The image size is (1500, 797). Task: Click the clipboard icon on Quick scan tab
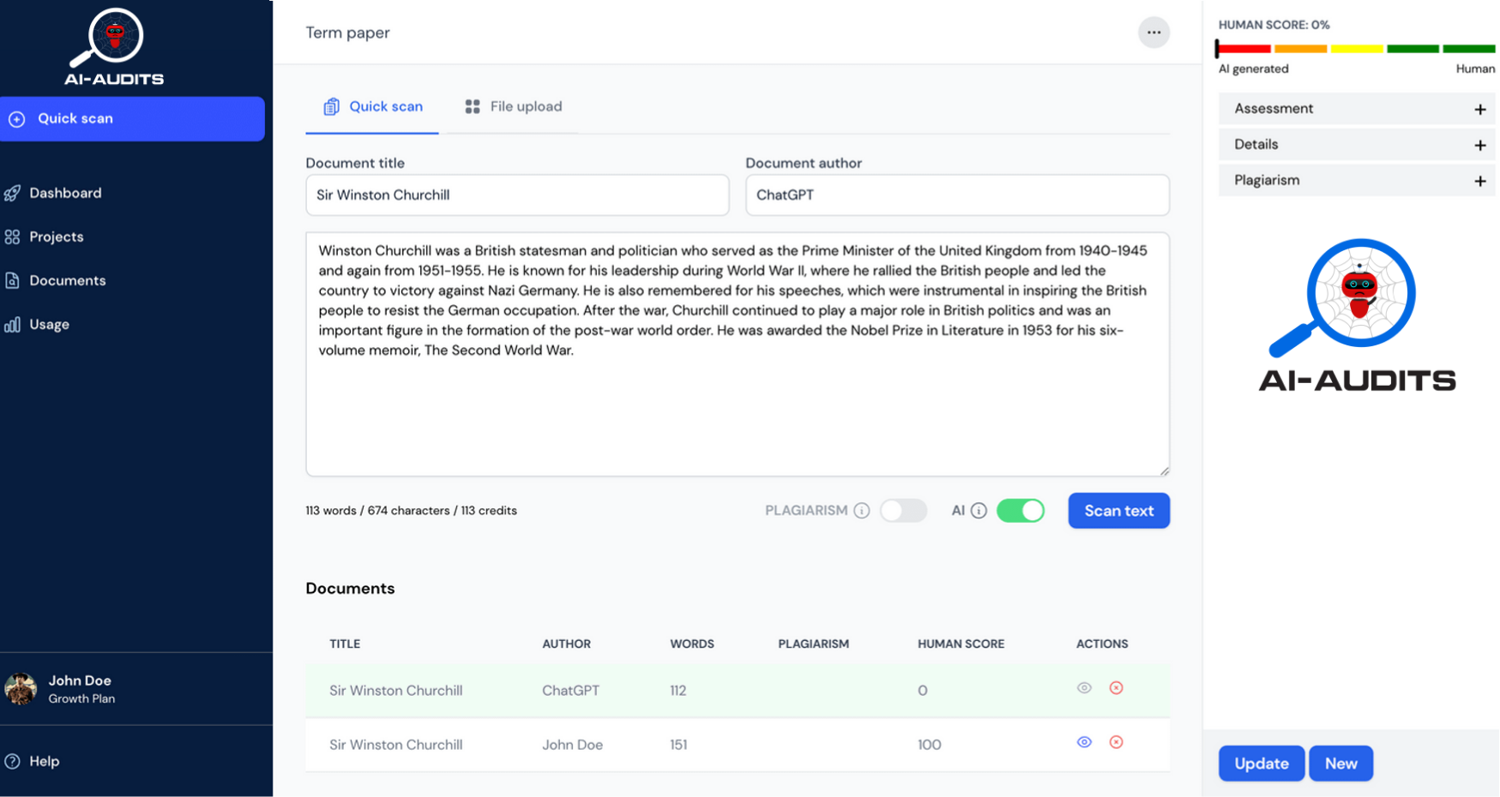click(x=331, y=107)
